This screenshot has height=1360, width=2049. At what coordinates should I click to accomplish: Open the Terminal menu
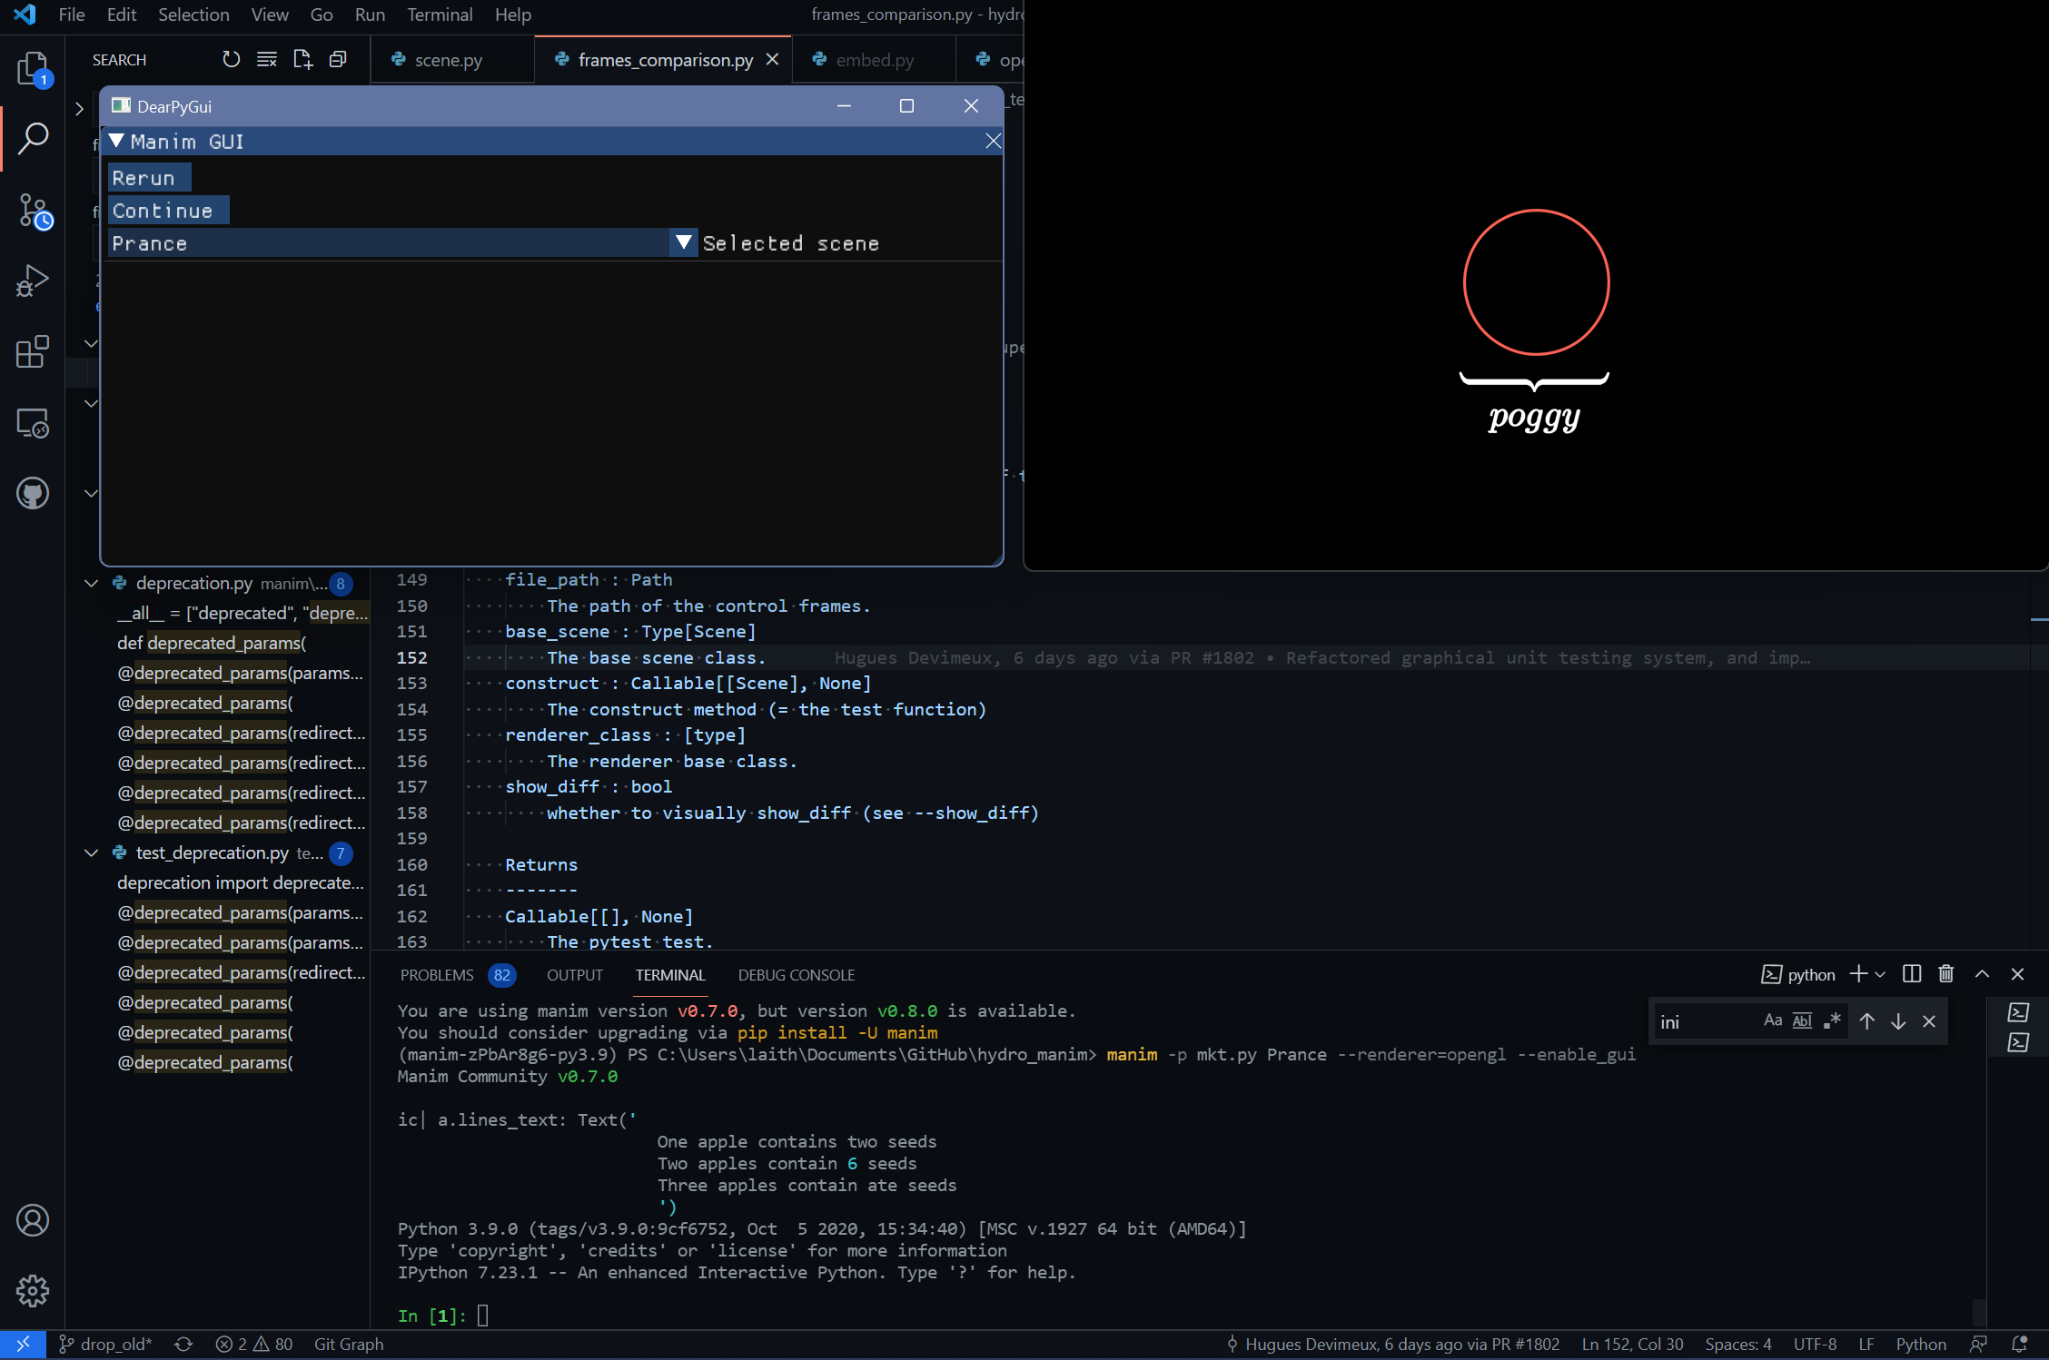click(x=440, y=15)
